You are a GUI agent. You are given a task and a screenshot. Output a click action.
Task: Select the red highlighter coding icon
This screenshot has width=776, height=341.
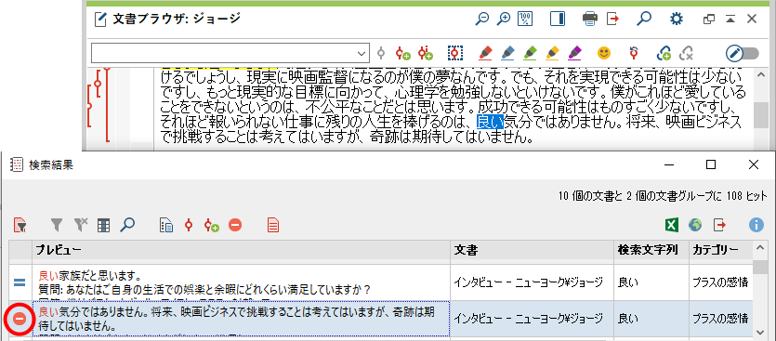[x=486, y=52]
